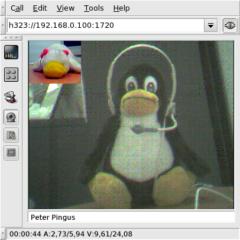Toggle audio transmission pause button

(11, 135)
